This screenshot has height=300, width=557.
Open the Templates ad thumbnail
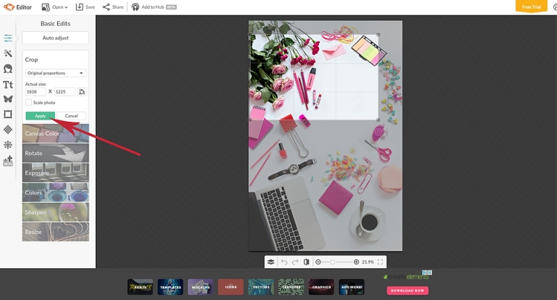tap(170, 287)
